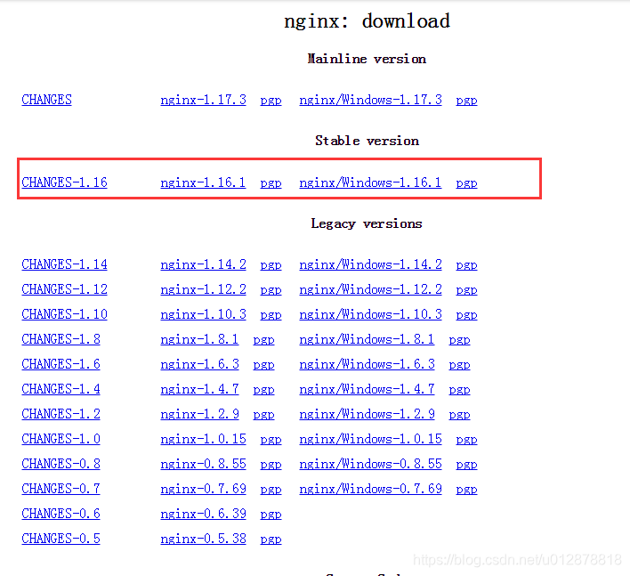Download nginx-1.8.1

point(199,339)
